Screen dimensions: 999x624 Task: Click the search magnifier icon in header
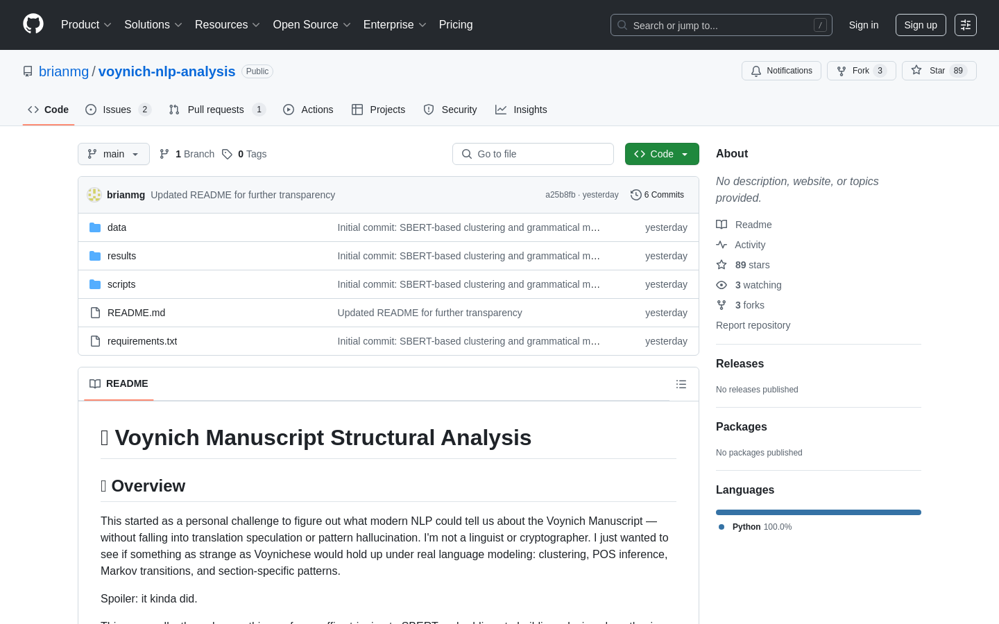coord(622,25)
